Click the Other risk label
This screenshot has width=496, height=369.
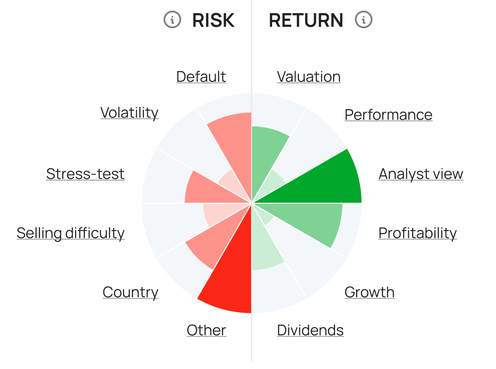206,330
